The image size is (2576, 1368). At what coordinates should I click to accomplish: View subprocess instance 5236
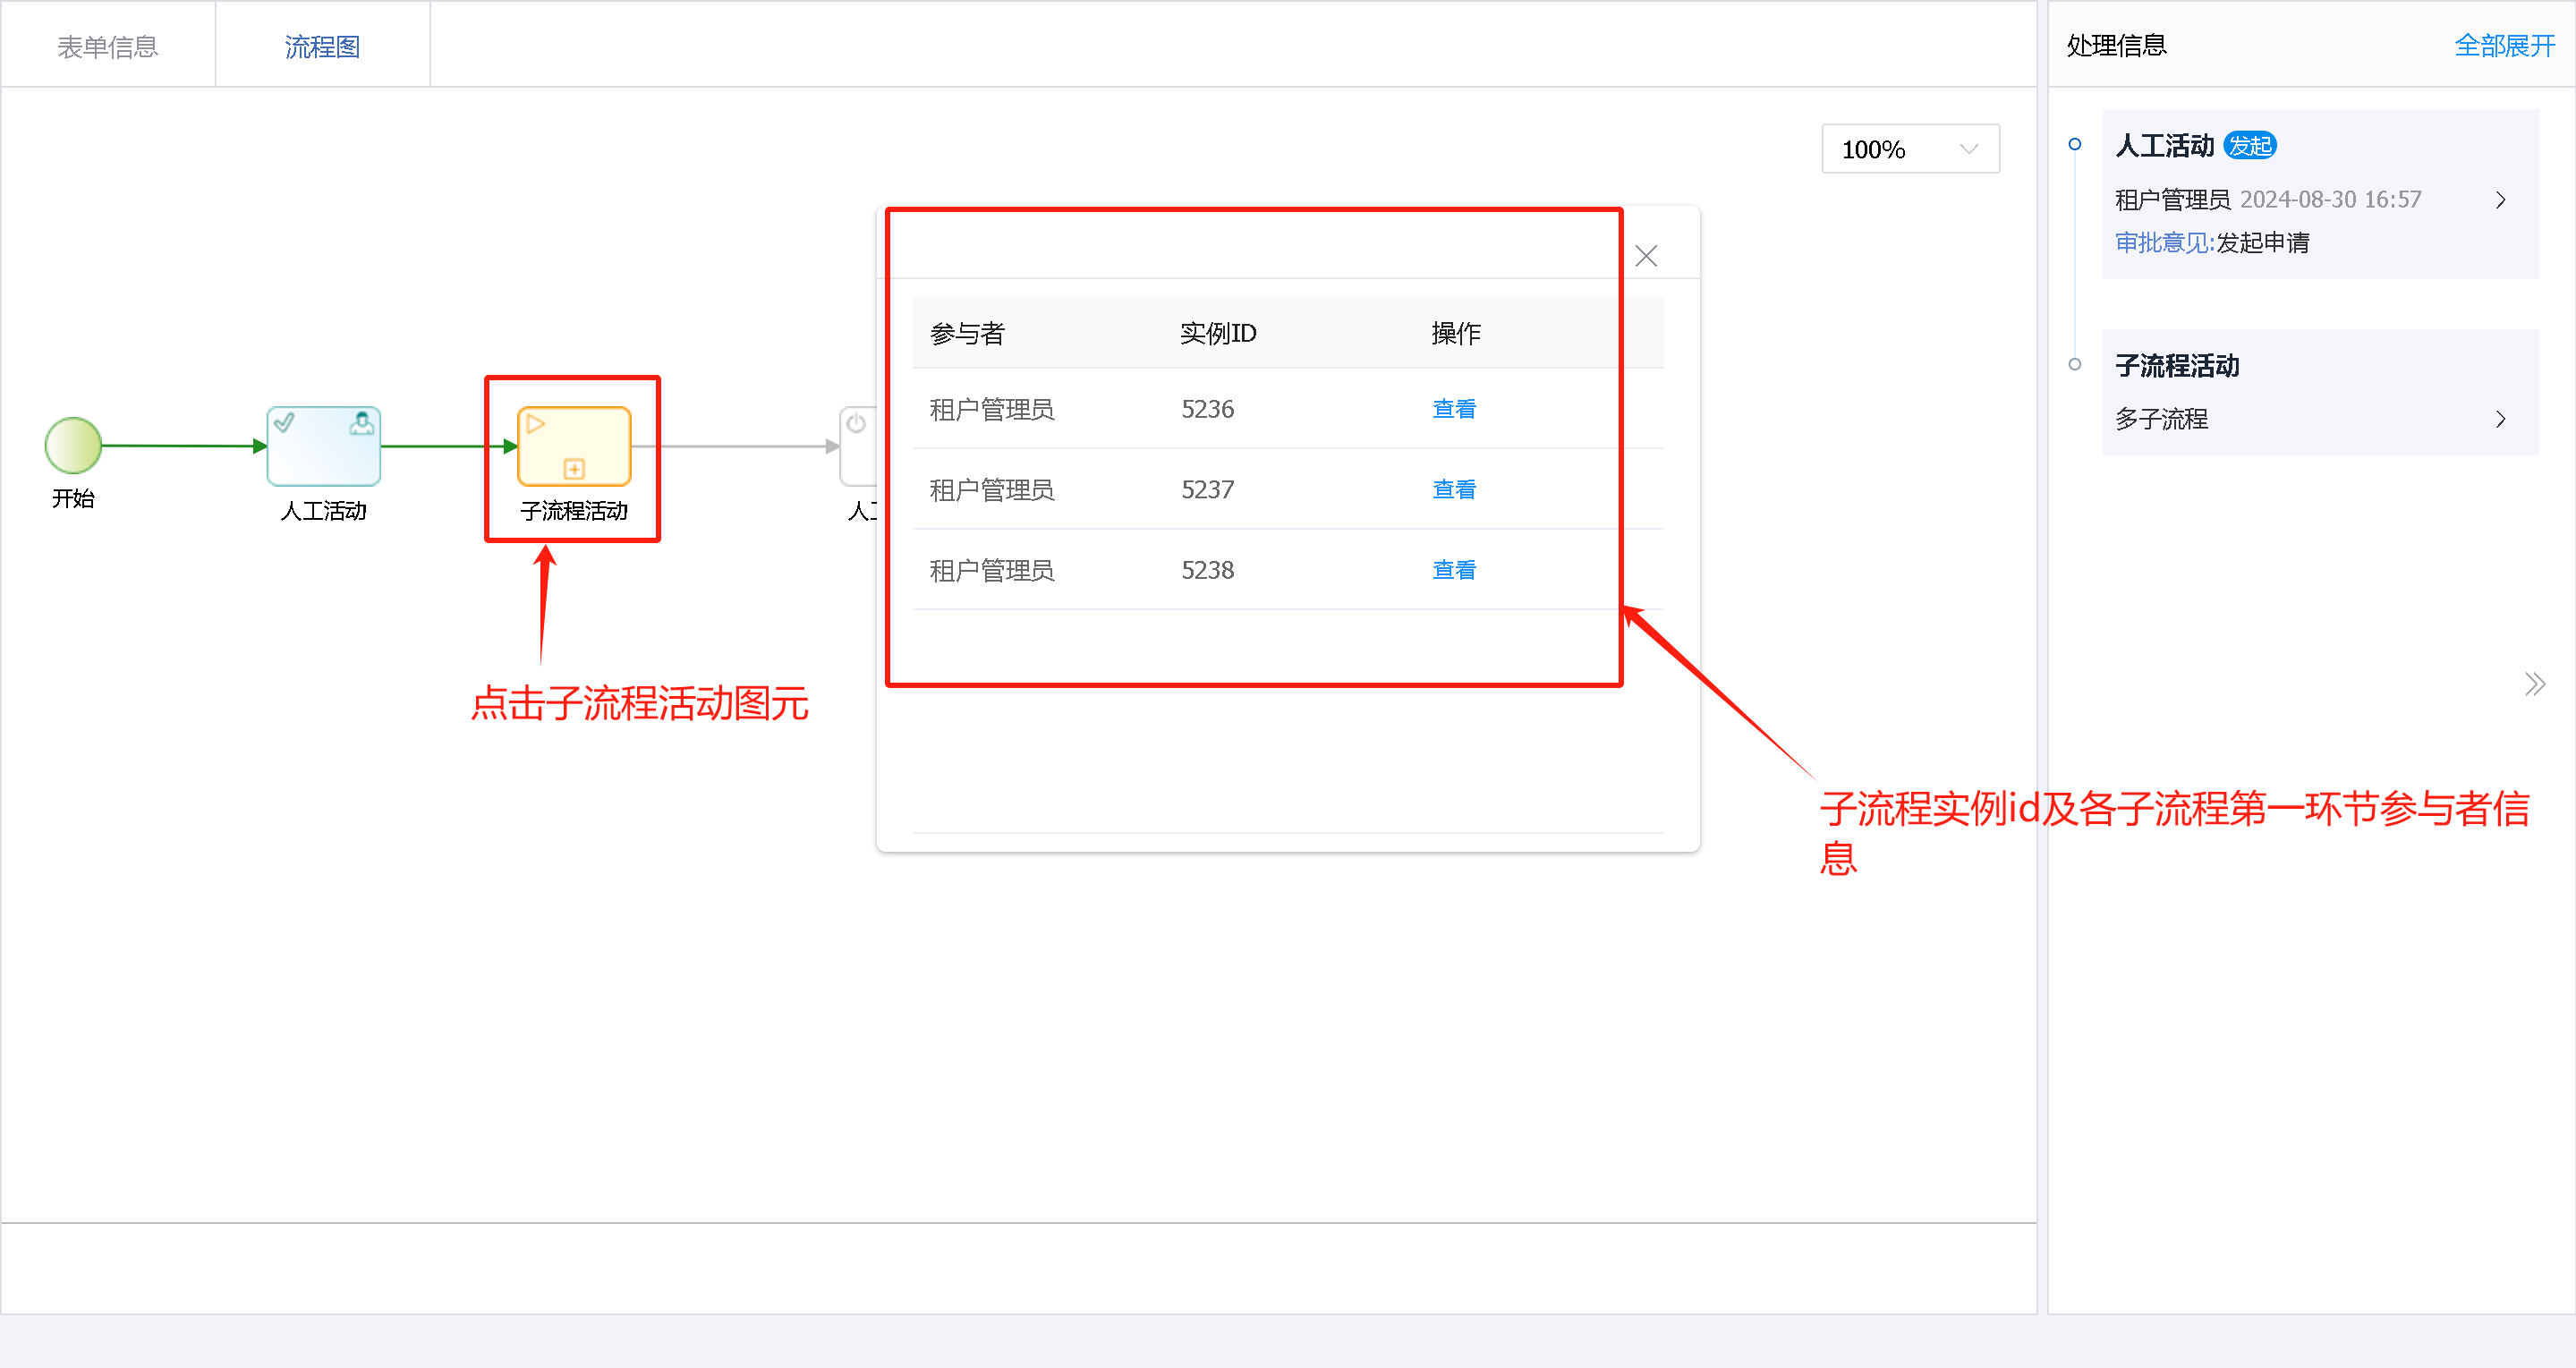pos(1453,409)
